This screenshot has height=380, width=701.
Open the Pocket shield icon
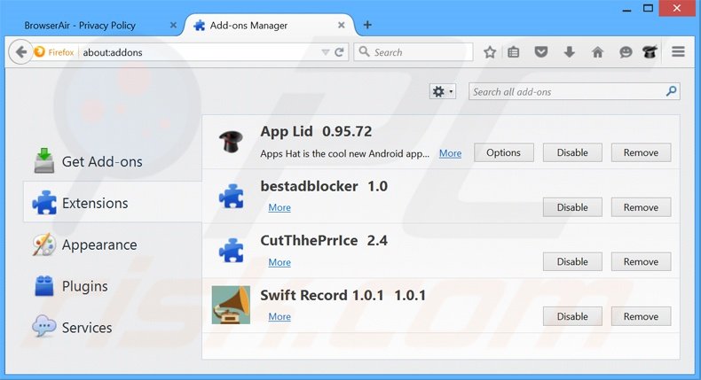point(541,52)
